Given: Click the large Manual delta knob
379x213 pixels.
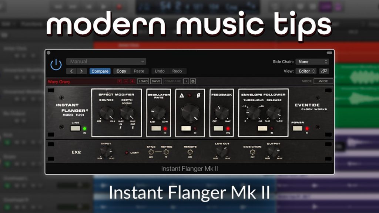Looking at the screenshot, I should (190, 113).
